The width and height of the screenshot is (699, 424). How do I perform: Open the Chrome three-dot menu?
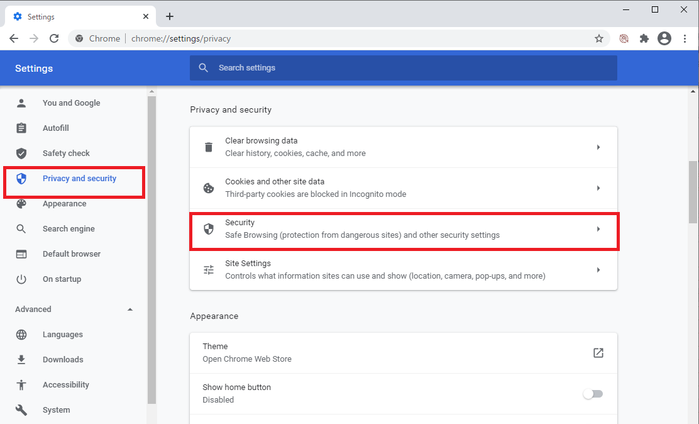[x=685, y=38]
